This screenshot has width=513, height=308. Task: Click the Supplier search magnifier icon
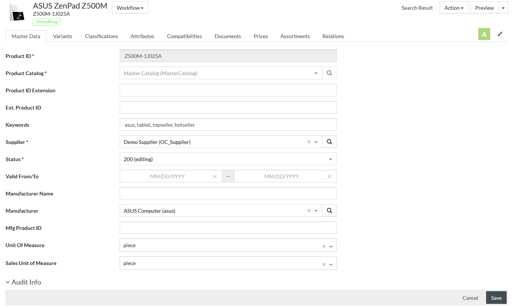click(x=329, y=142)
